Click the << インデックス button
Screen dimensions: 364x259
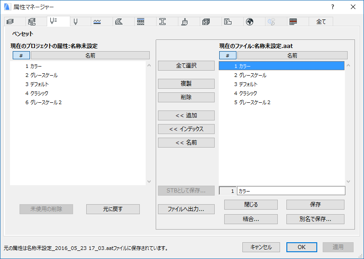(x=186, y=129)
